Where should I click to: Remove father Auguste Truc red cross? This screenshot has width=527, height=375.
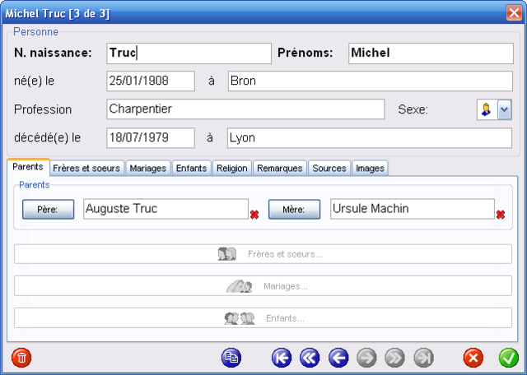tap(254, 215)
